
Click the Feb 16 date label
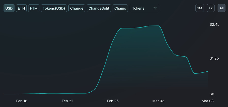pyautogui.click(x=22, y=101)
